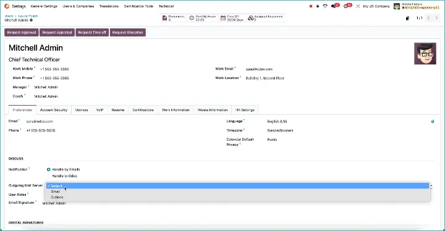
Task: Go to previous record arrow
Action: 429,18
